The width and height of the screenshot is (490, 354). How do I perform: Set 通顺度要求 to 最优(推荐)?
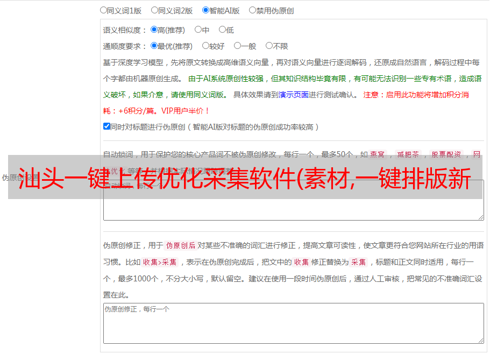tap(154, 46)
